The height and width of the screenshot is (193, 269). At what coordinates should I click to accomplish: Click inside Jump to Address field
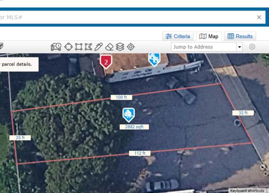[204, 47]
